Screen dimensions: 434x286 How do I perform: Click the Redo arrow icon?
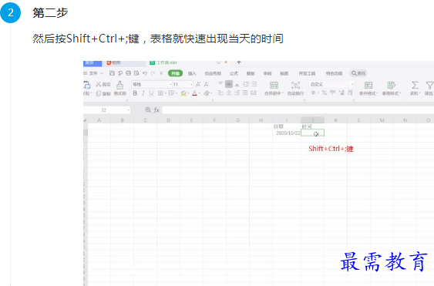(x=153, y=73)
